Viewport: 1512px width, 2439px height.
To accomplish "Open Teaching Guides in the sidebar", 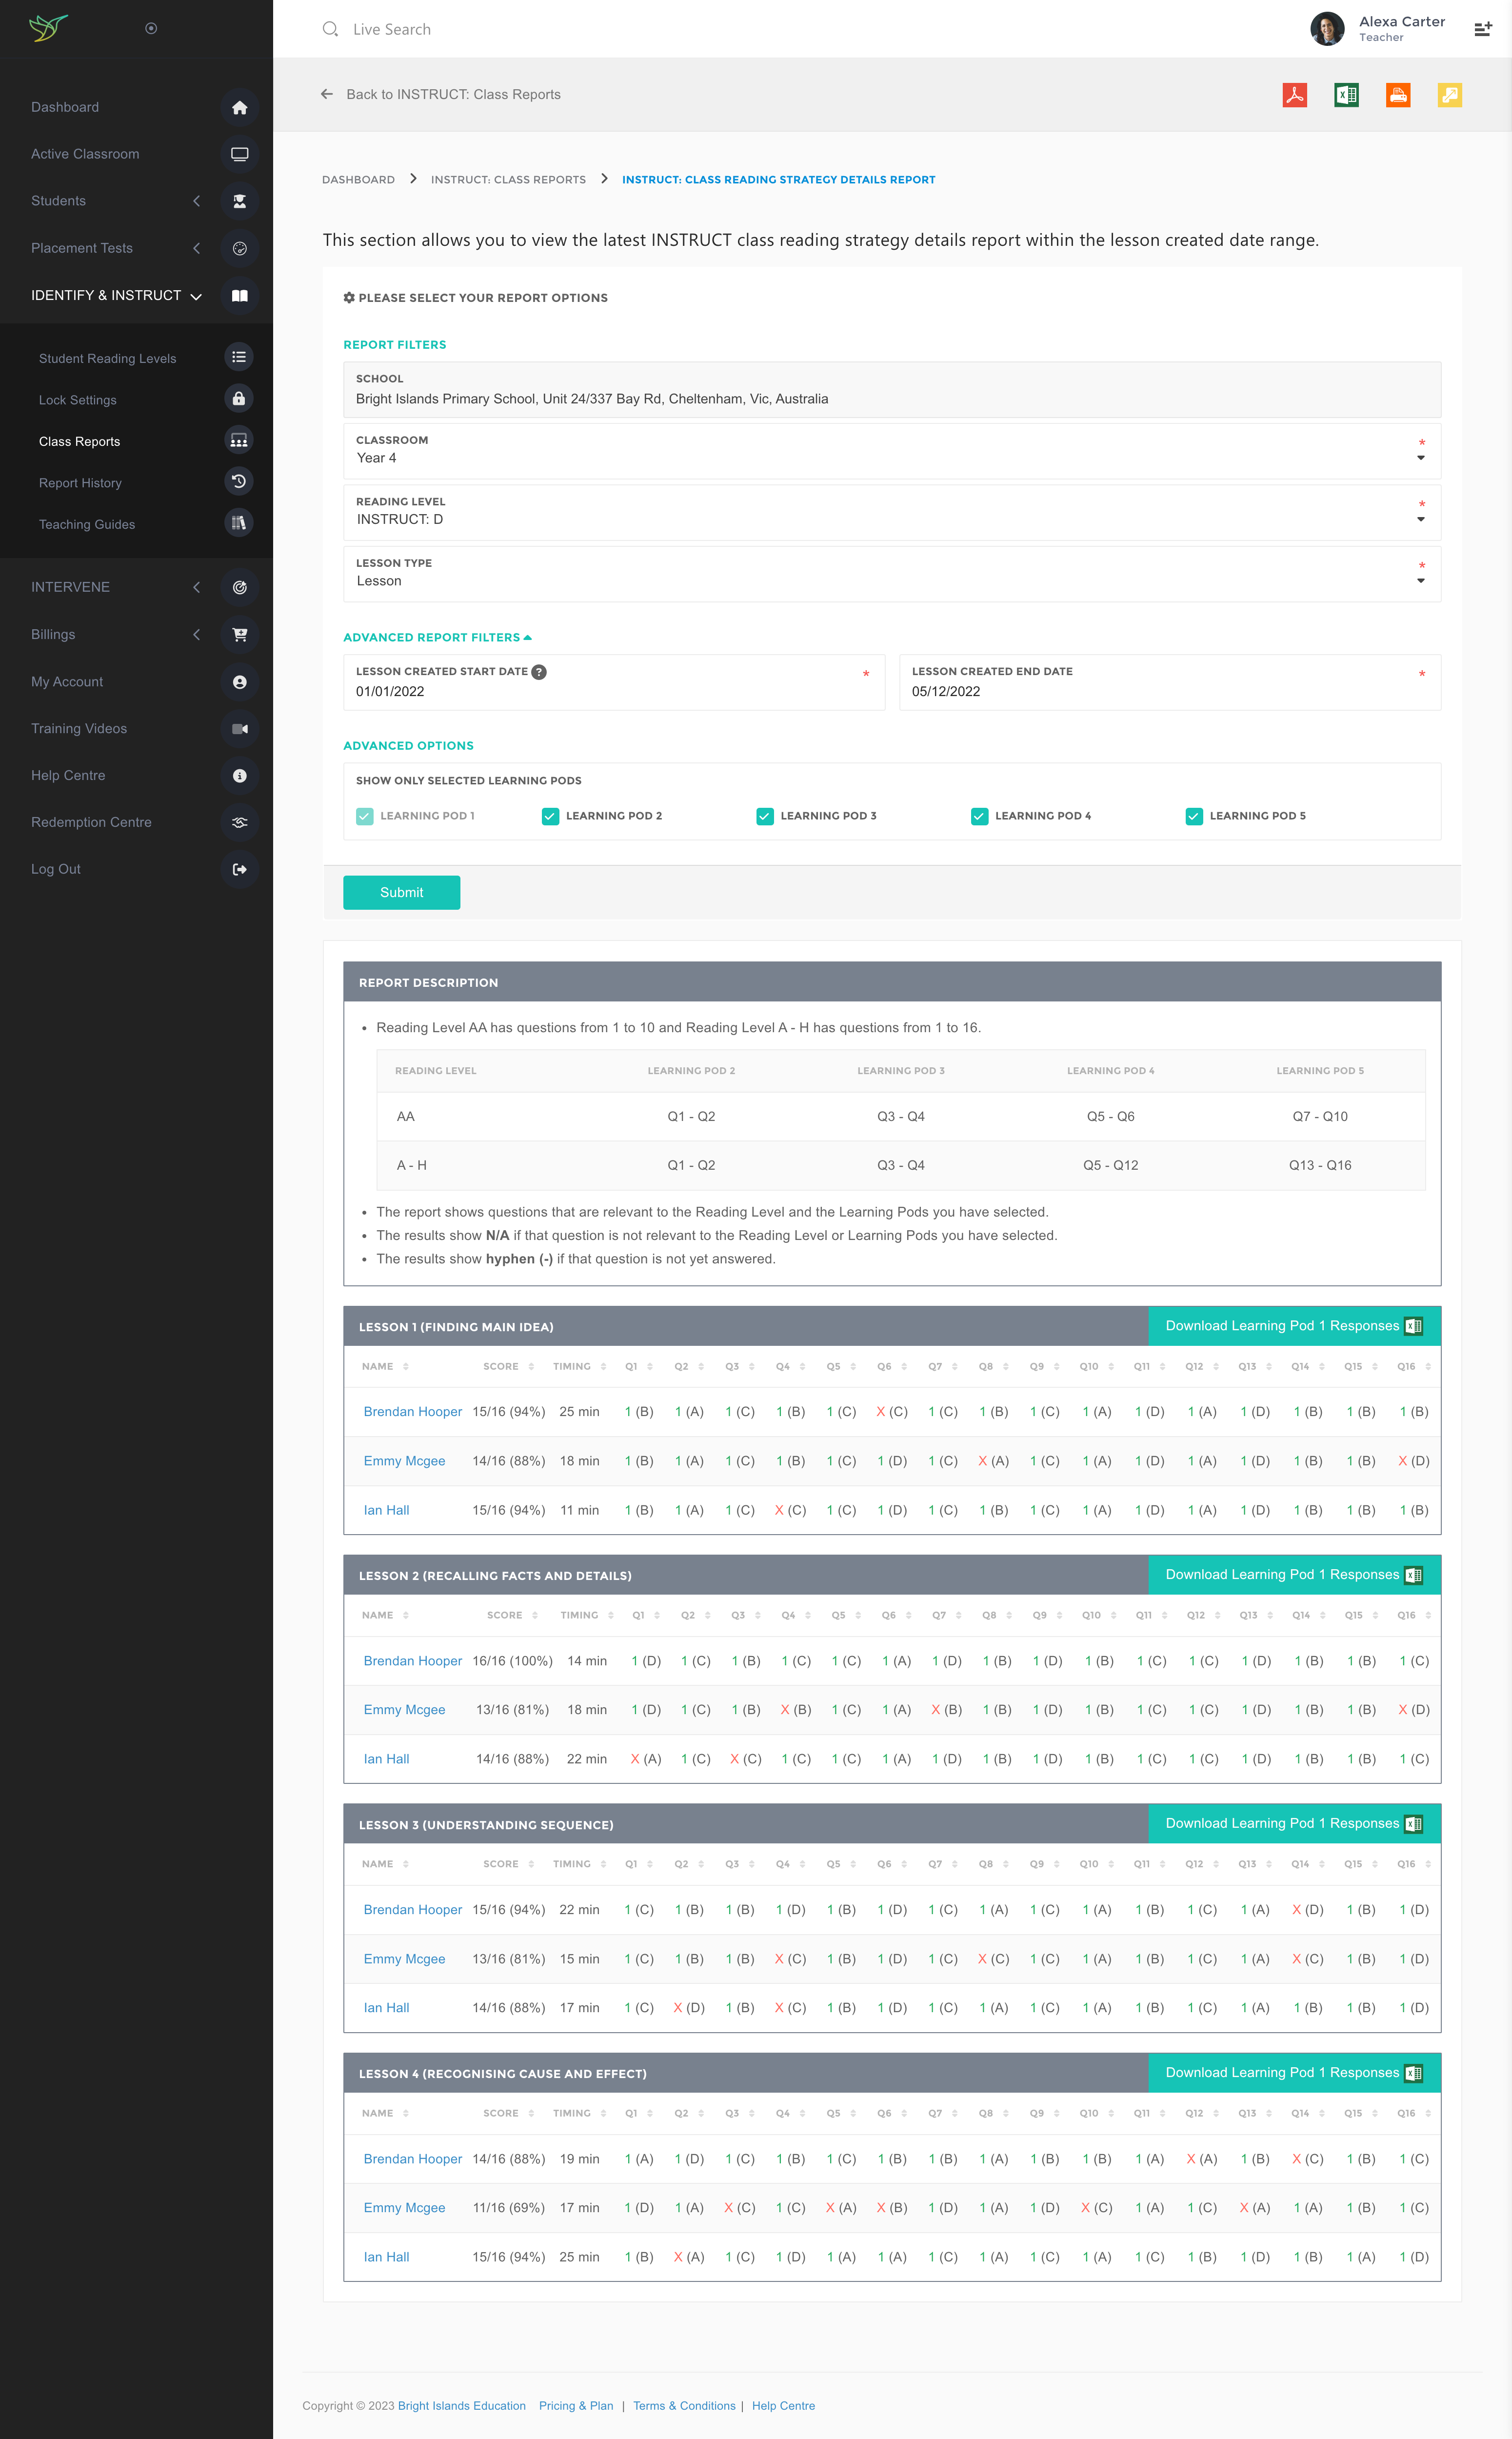I will [x=87, y=524].
